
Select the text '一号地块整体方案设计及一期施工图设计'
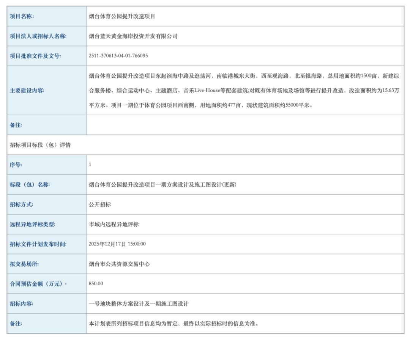click(x=139, y=303)
